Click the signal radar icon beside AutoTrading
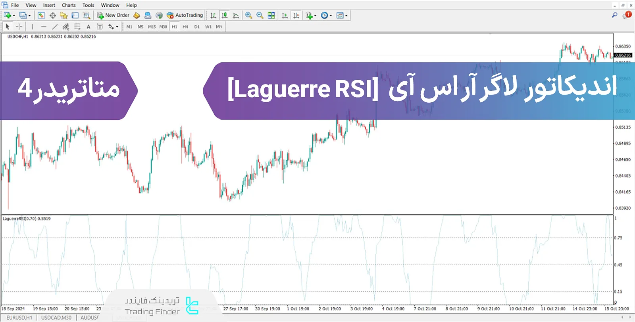Screen dimensions: 635x322 159,15
